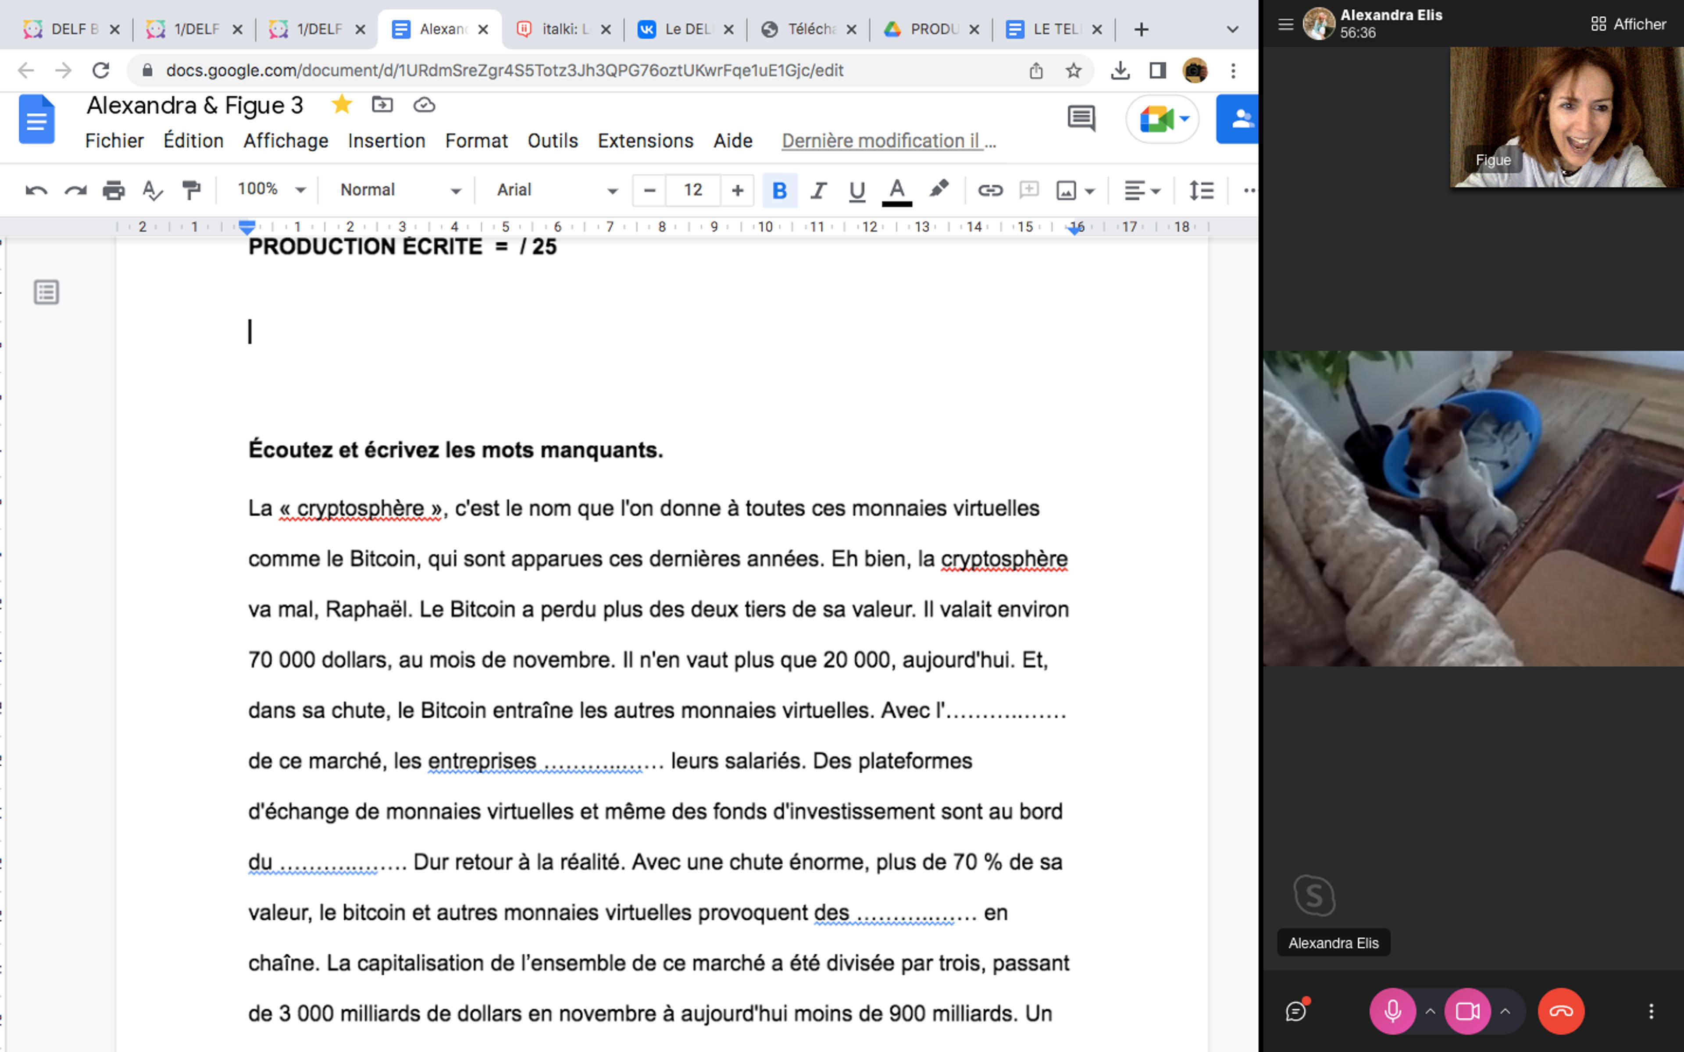Image resolution: width=1684 pixels, height=1052 pixels.
Task: End the Skype call
Action: (1561, 1011)
